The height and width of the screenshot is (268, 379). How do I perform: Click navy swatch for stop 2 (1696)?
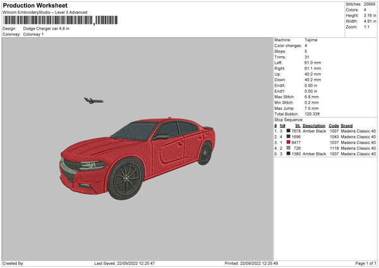click(x=289, y=137)
